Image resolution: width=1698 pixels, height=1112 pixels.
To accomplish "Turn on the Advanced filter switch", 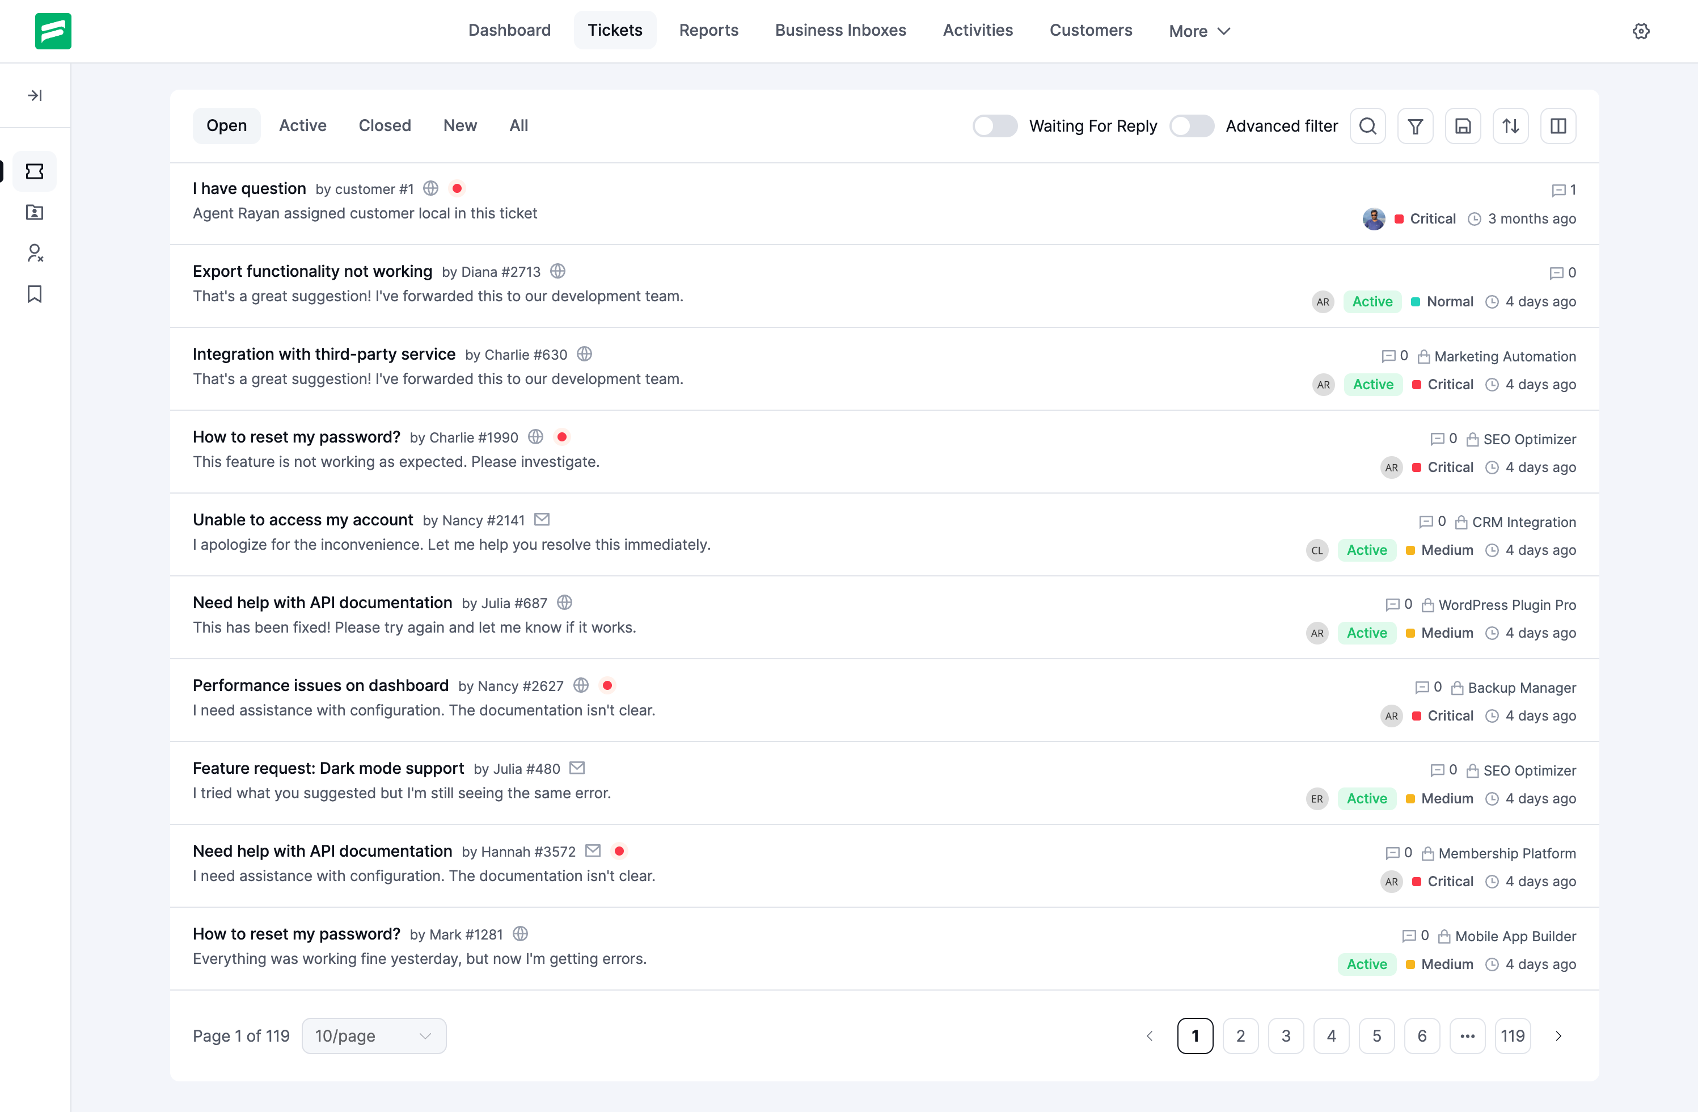I will [x=1192, y=127].
